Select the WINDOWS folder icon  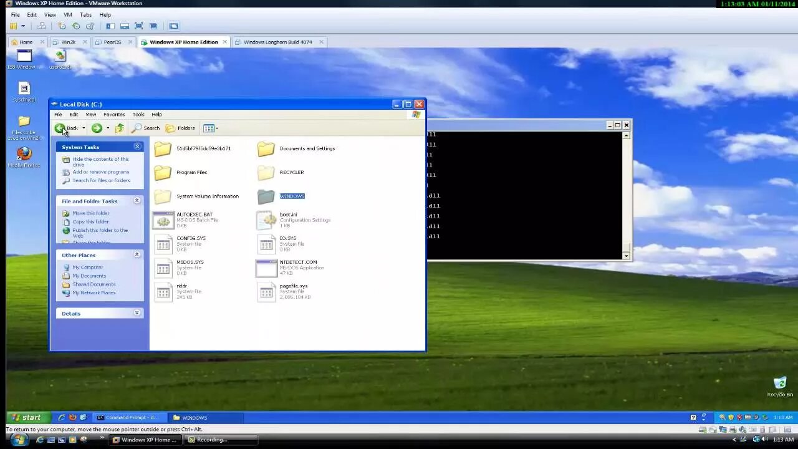point(266,196)
